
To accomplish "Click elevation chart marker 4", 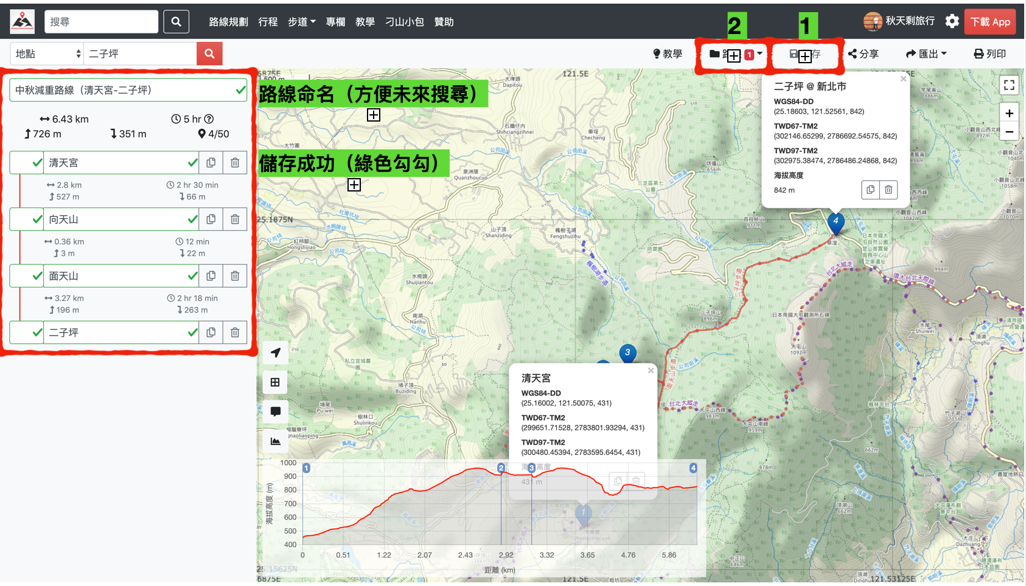I will click(693, 467).
